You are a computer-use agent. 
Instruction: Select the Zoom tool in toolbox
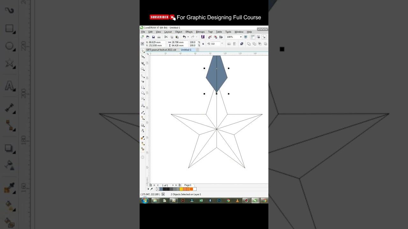[x=142, y=69]
